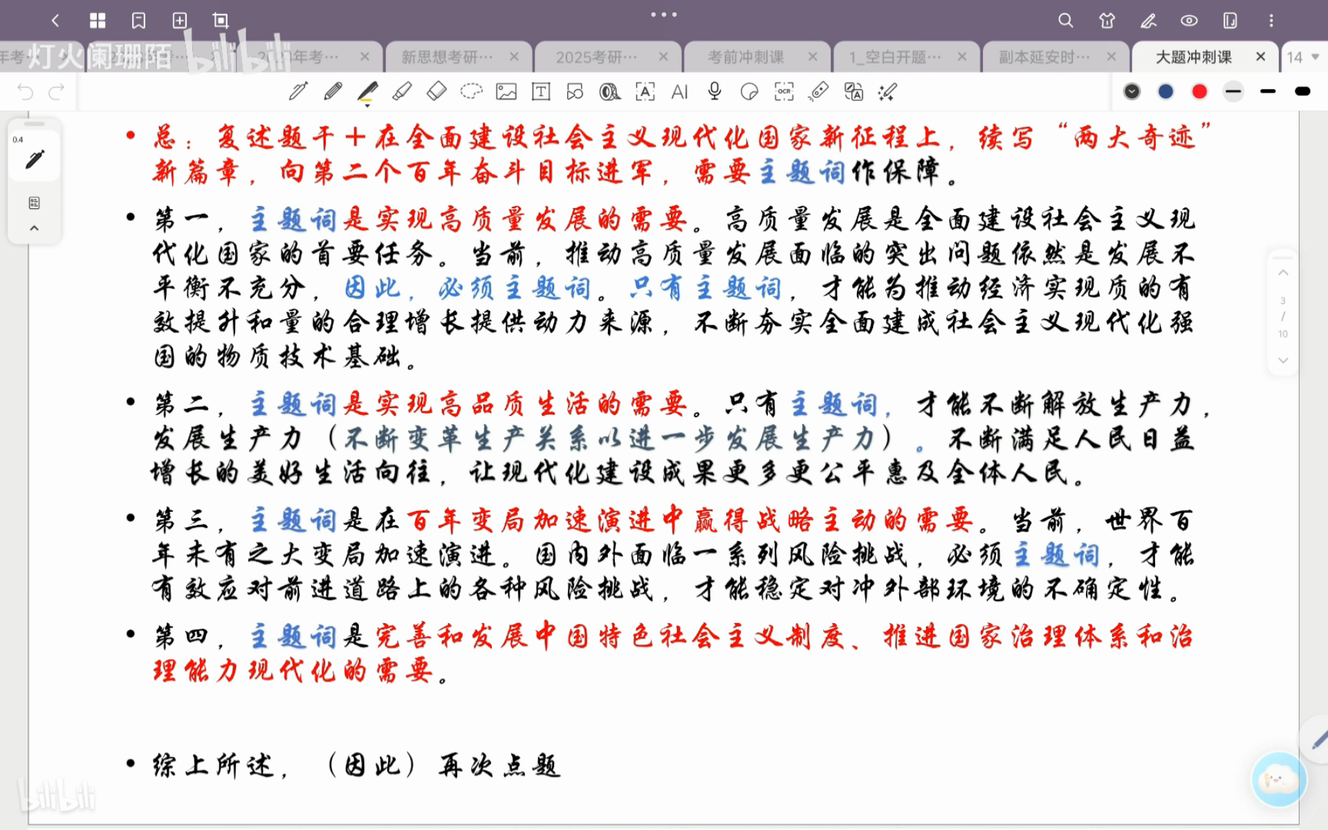Open search with magnifier icon
This screenshot has height=830, width=1328.
pos(1065,21)
